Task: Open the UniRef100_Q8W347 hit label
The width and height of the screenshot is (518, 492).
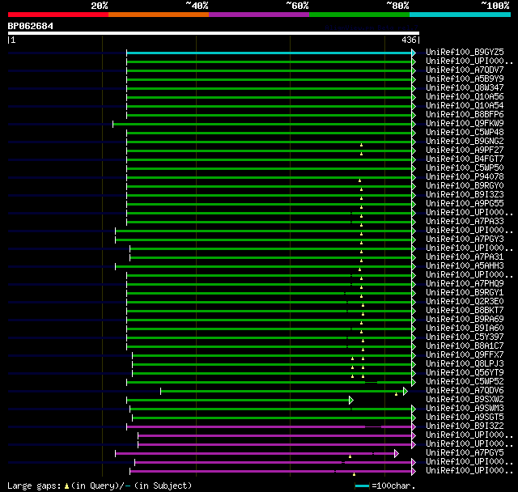Action: pyautogui.click(x=465, y=88)
